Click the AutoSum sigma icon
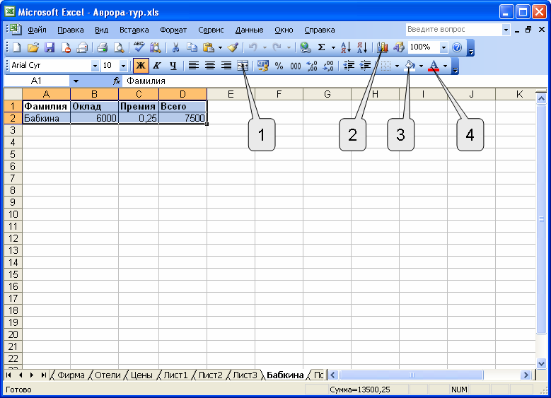 point(321,47)
